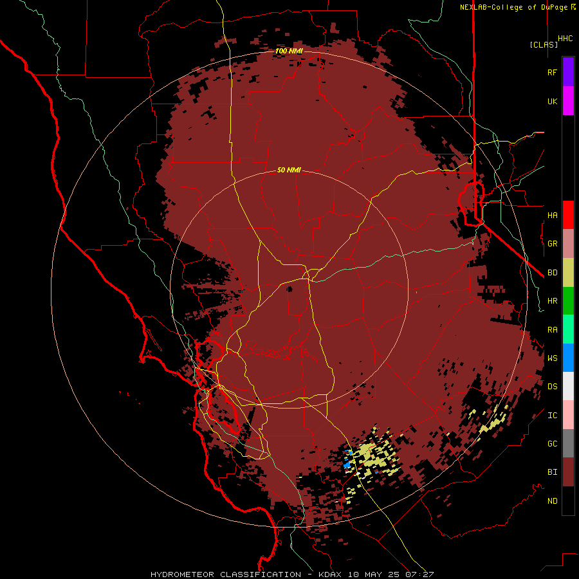Screen dimensions: 579x579
Task: Click the RF legend label
Action: 552,72
